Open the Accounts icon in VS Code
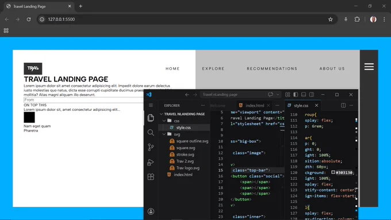The image size is (391, 220). (x=151, y=211)
